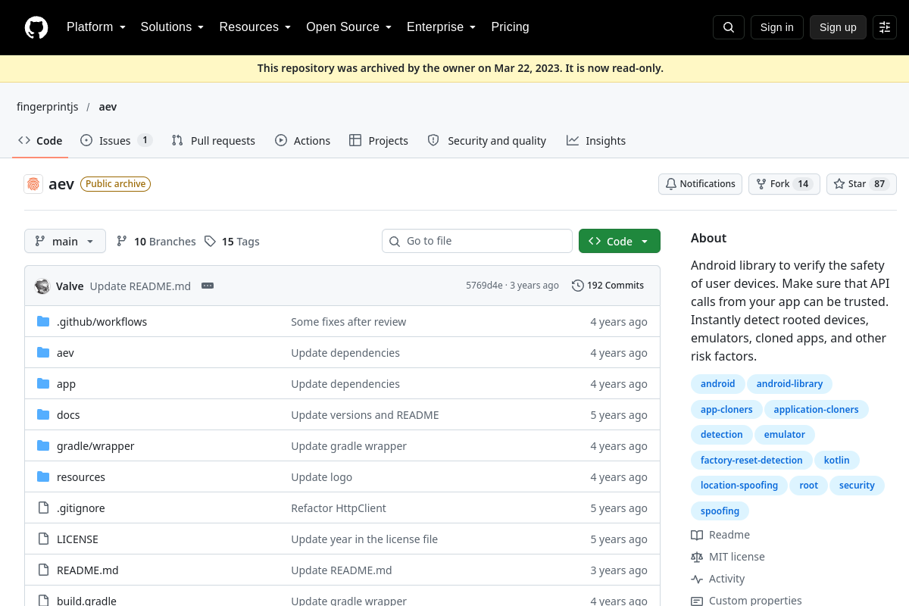Open the green Code dropdown button

[620, 241]
